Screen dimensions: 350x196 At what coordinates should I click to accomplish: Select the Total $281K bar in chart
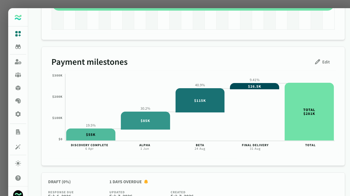309,112
